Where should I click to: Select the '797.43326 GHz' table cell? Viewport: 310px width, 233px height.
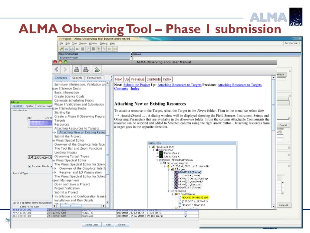[29, 213]
